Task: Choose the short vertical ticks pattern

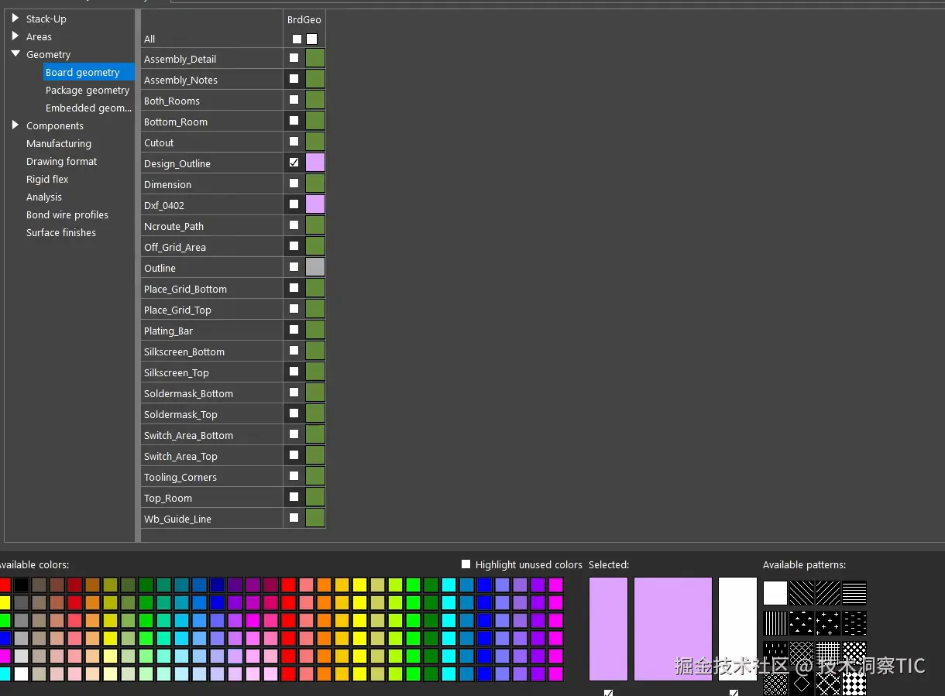Action: pyautogui.click(x=775, y=653)
